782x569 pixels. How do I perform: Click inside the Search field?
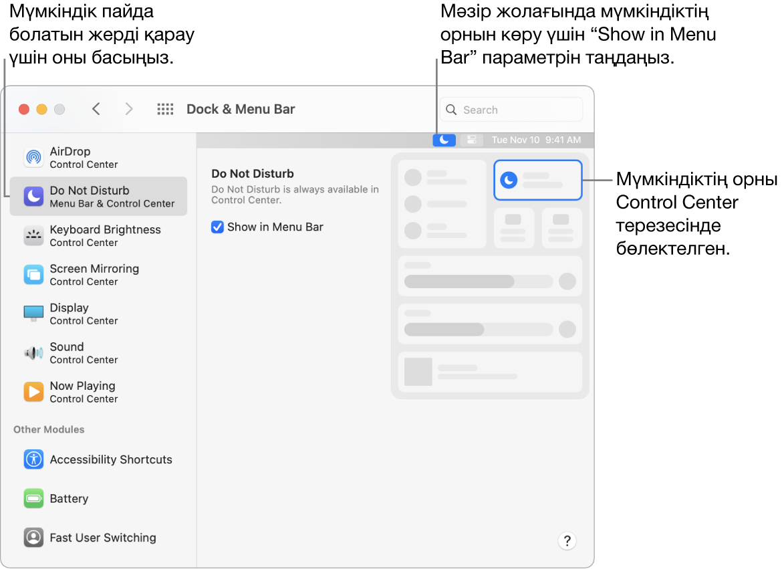click(x=511, y=109)
